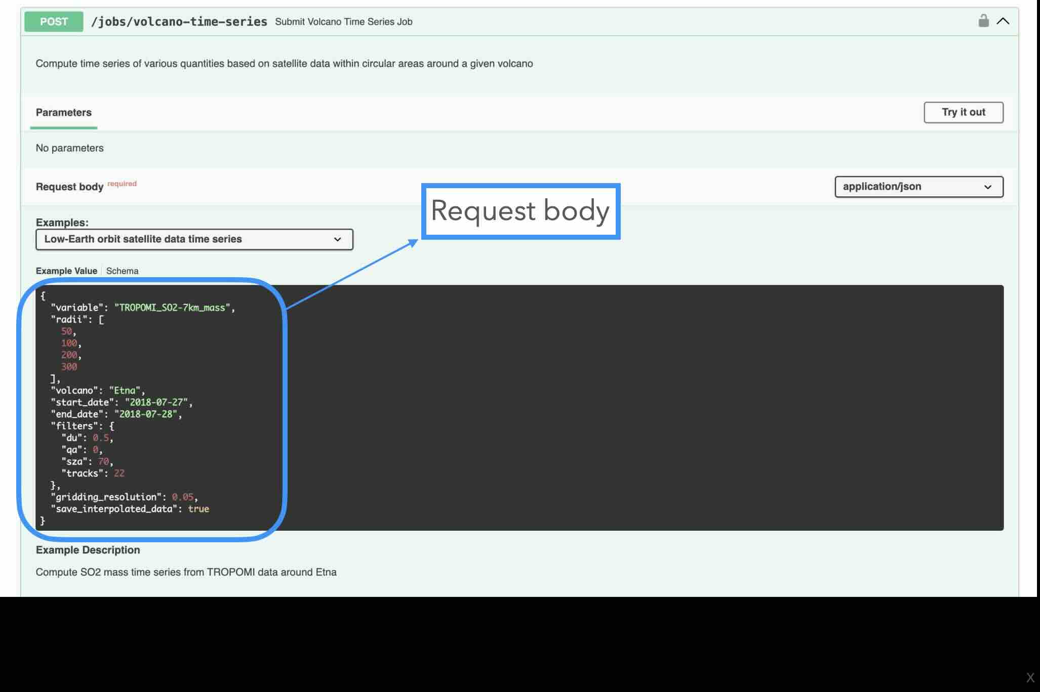This screenshot has width=1040, height=692.
Task: Click the save_interpolated_data true value
Action: pos(198,509)
